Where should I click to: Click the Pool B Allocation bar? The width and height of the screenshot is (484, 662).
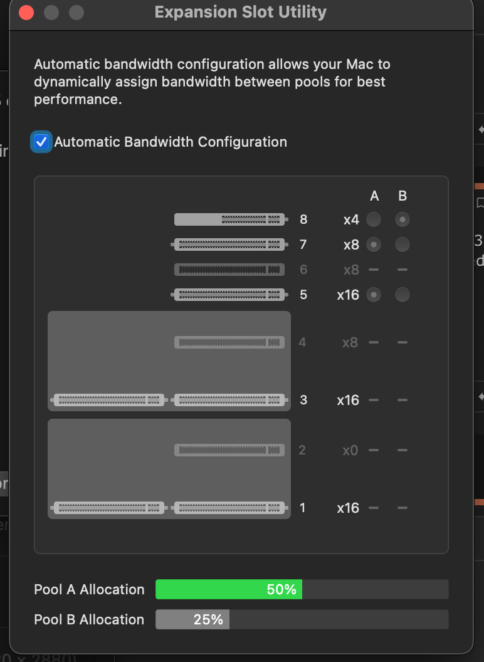tap(302, 619)
